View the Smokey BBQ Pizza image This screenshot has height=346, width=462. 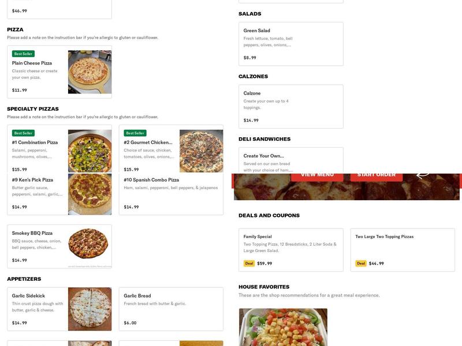(x=90, y=246)
